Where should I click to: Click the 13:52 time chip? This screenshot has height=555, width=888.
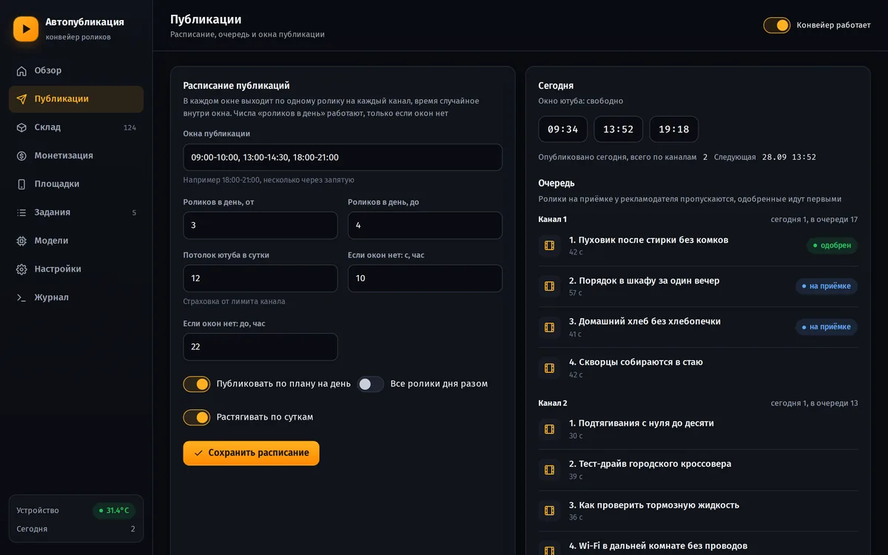tap(619, 129)
